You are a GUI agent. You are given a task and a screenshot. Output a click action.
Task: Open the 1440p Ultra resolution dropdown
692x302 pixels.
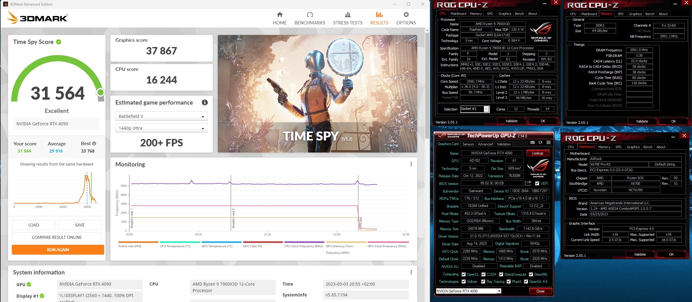pyautogui.click(x=161, y=128)
